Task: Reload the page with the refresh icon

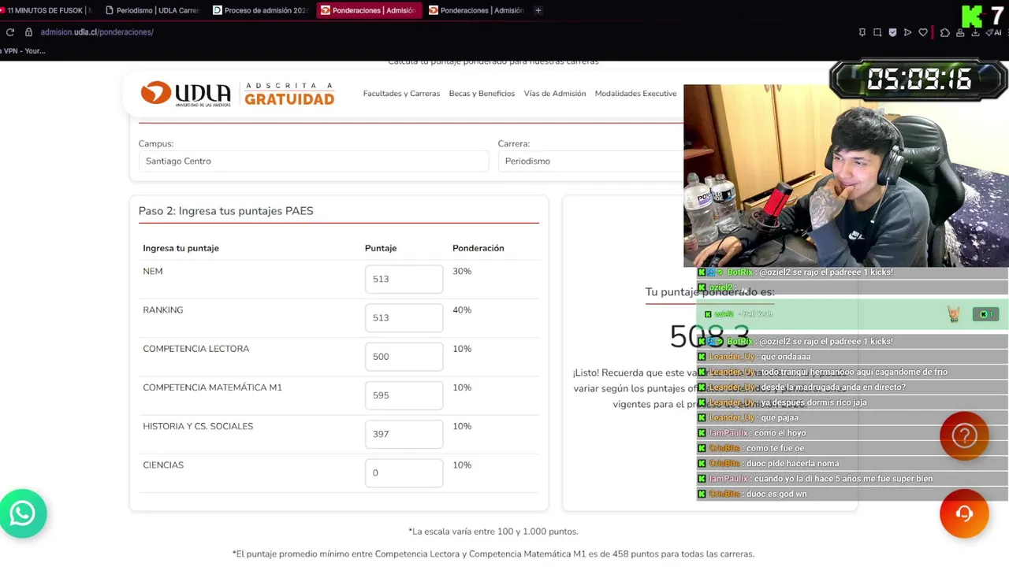Action: (x=10, y=32)
